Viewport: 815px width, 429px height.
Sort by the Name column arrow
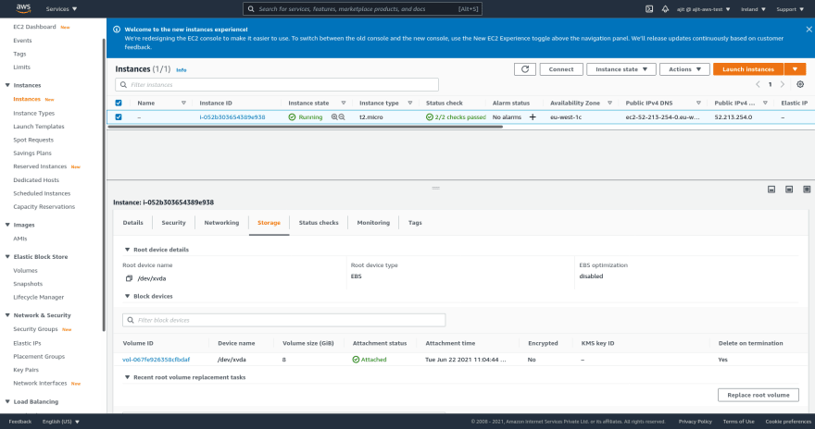click(183, 103)
